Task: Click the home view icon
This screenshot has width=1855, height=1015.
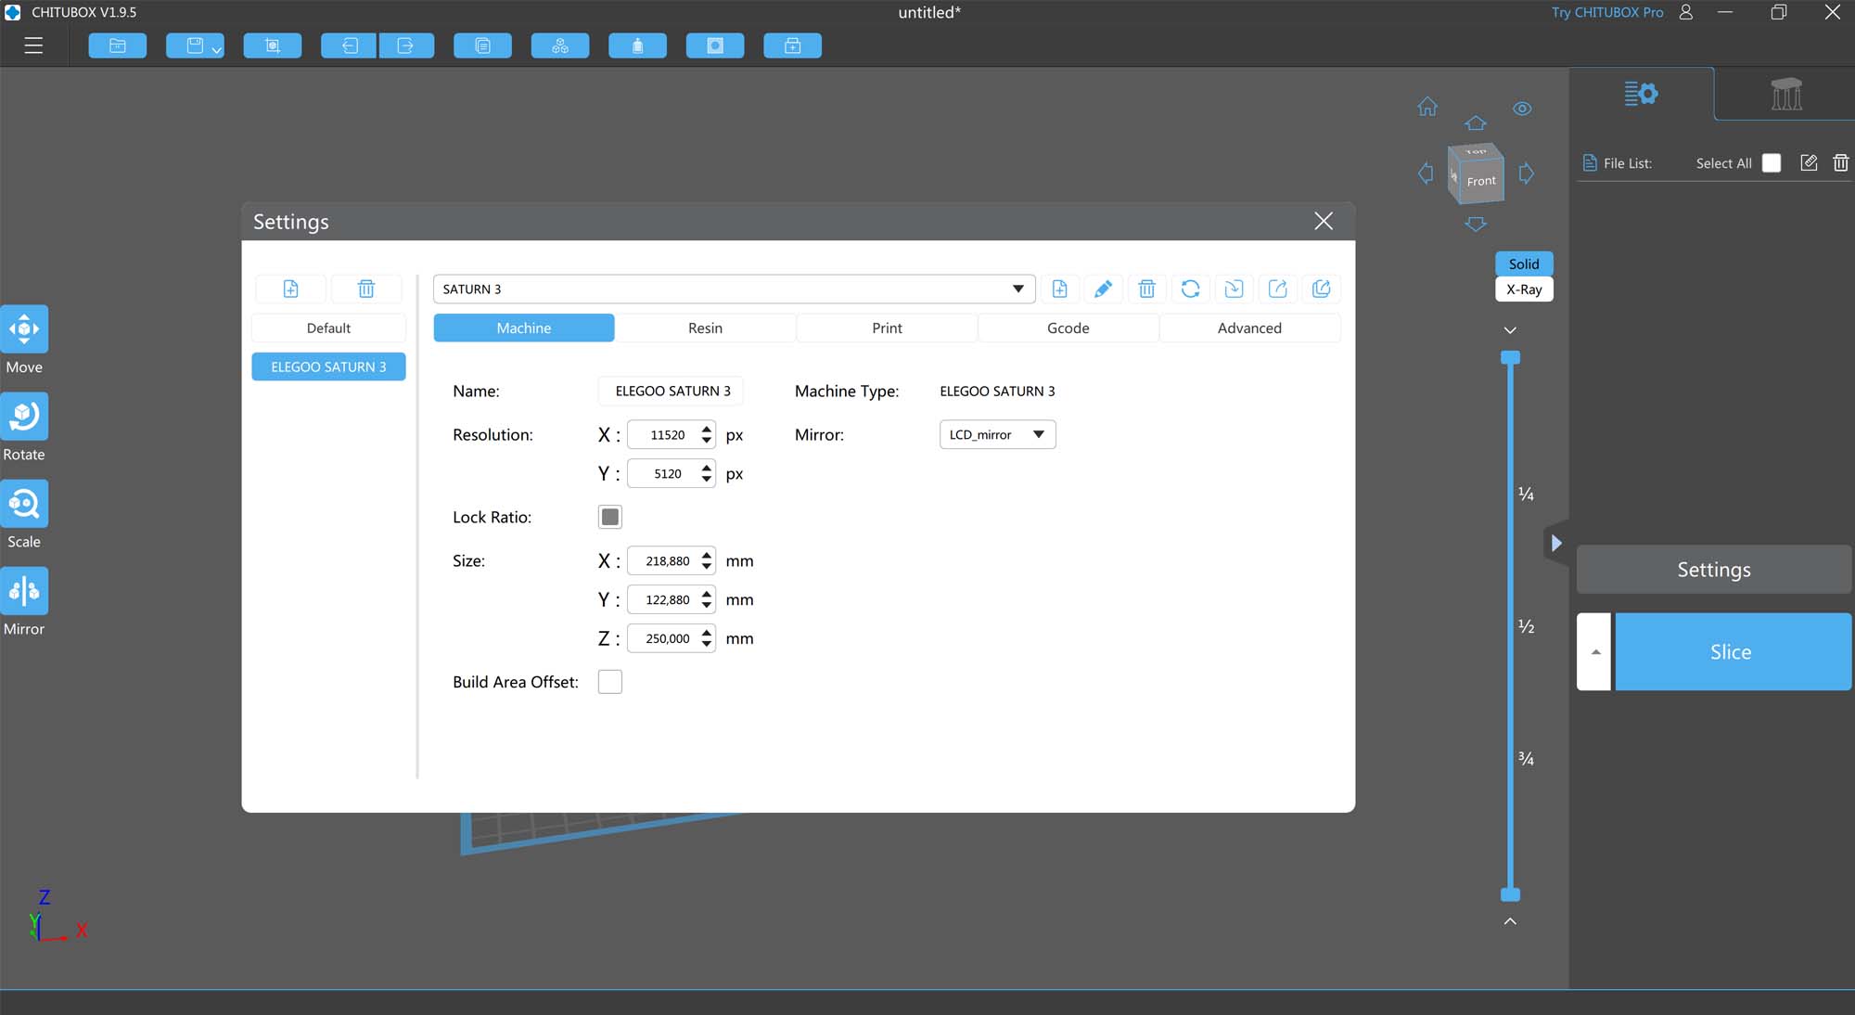Action: [x=1427, y=107]
